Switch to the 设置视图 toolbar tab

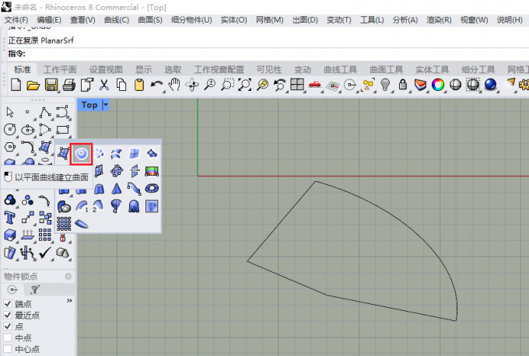click(x=106, y=69)
